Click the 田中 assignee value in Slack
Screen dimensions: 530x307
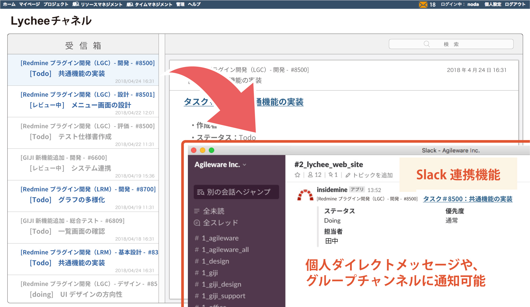click(332, 241)
